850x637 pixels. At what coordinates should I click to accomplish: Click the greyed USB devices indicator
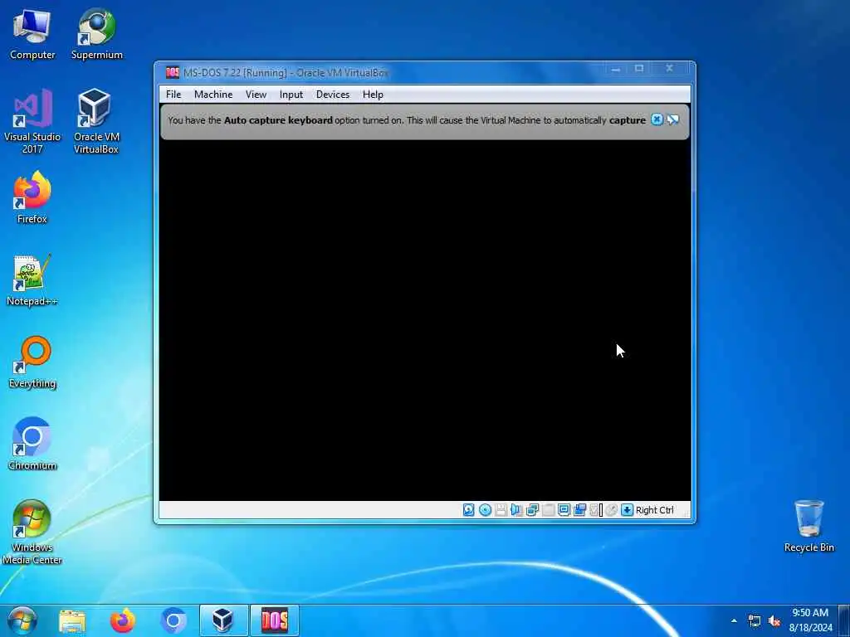(x=548, y=510)
